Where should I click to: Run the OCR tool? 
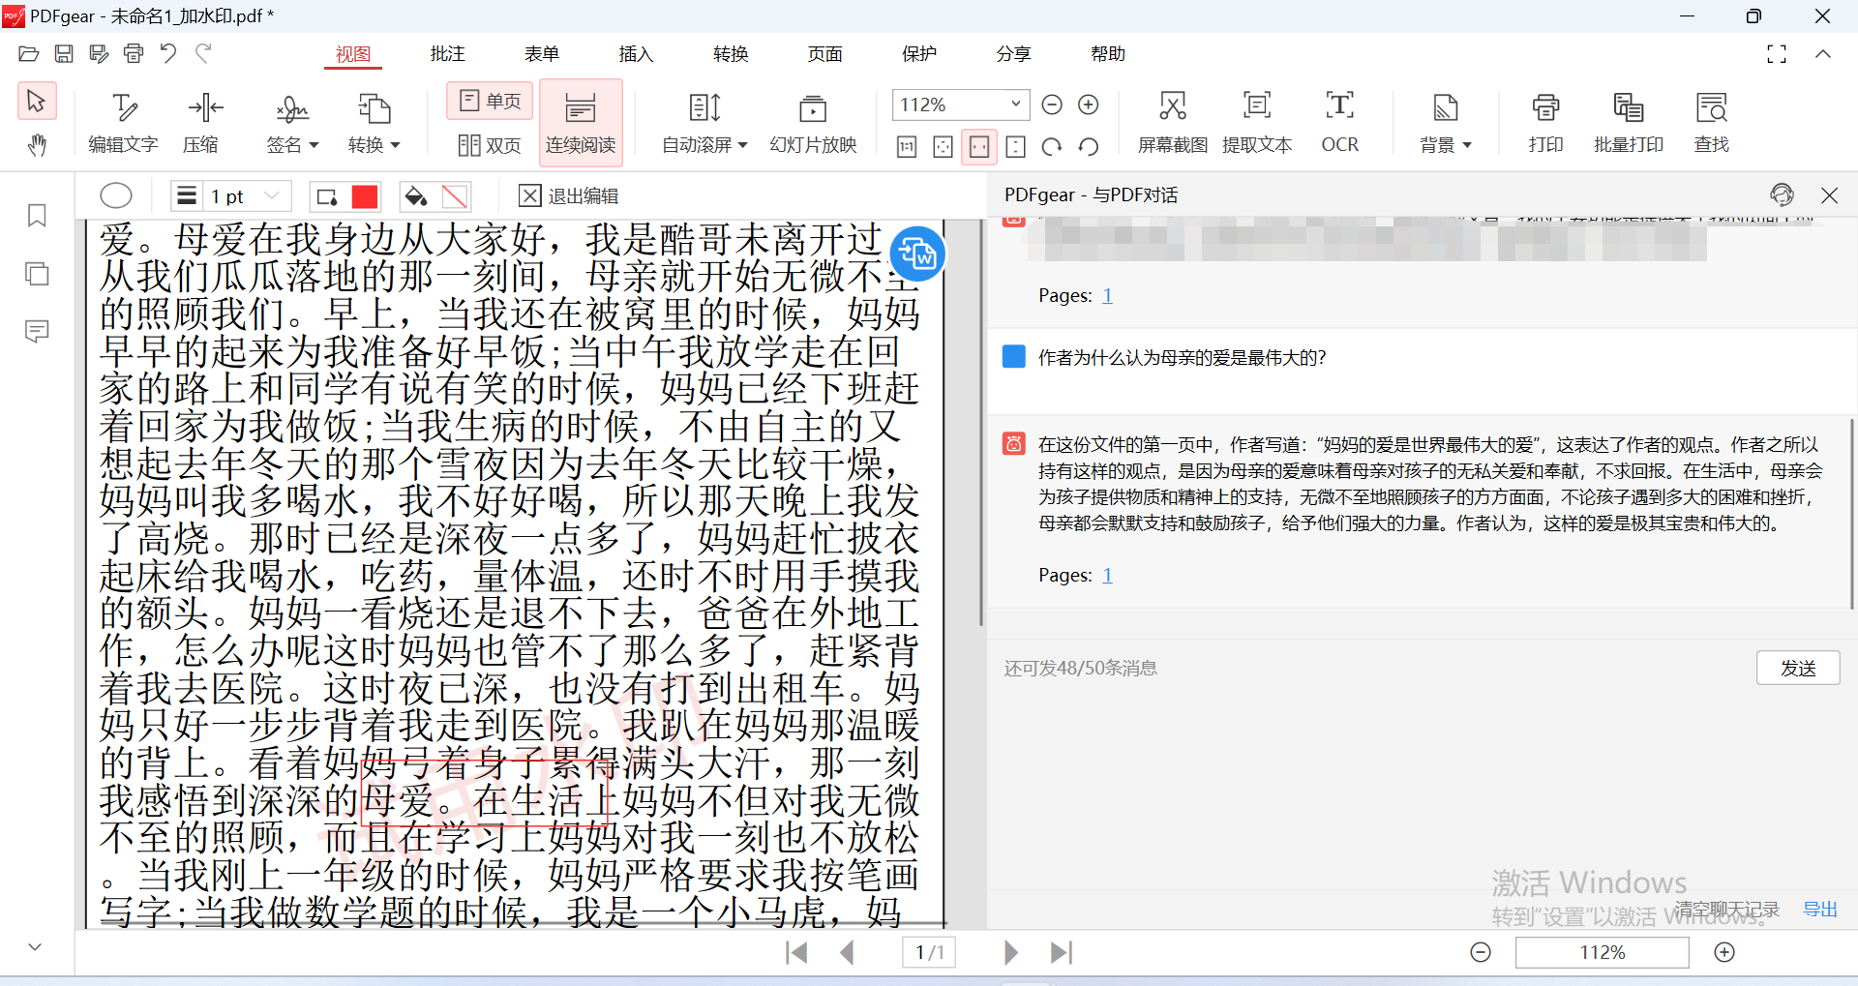[1339, 121]
